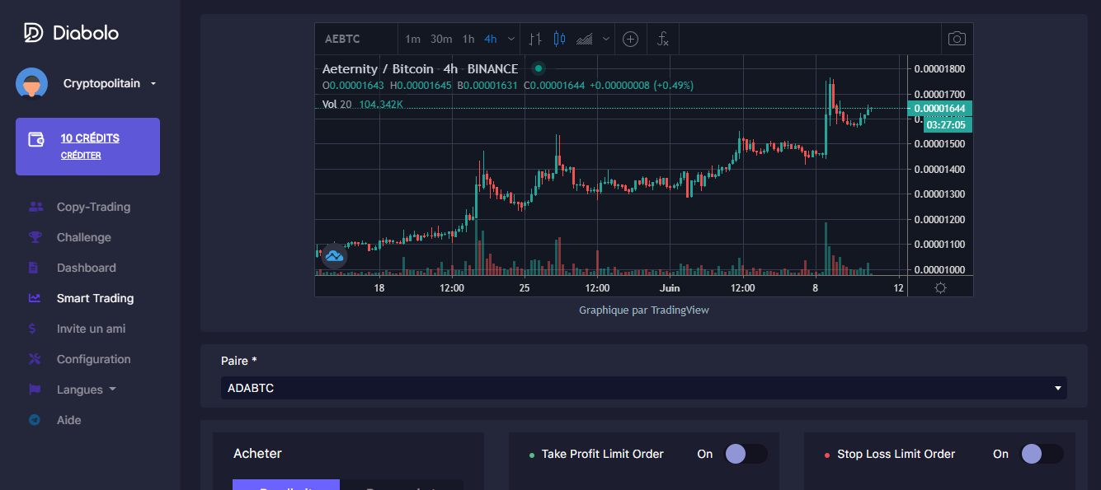Screen dimensions: 1101x490
Task: Toggle the Stop Loss Limit Order switch
Action: 1042,454
